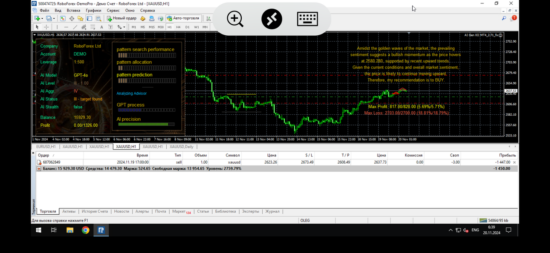Screen dimensions: 550x253
Task: Open the Сервис menu
Action: point(113,10)
